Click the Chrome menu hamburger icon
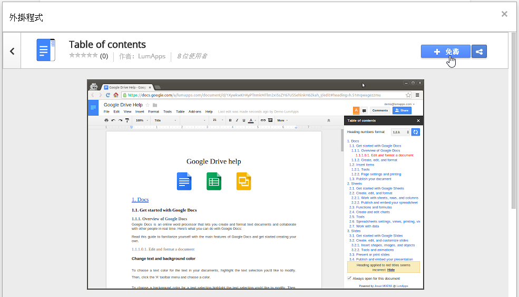519x297 pixels. point(417,95)
